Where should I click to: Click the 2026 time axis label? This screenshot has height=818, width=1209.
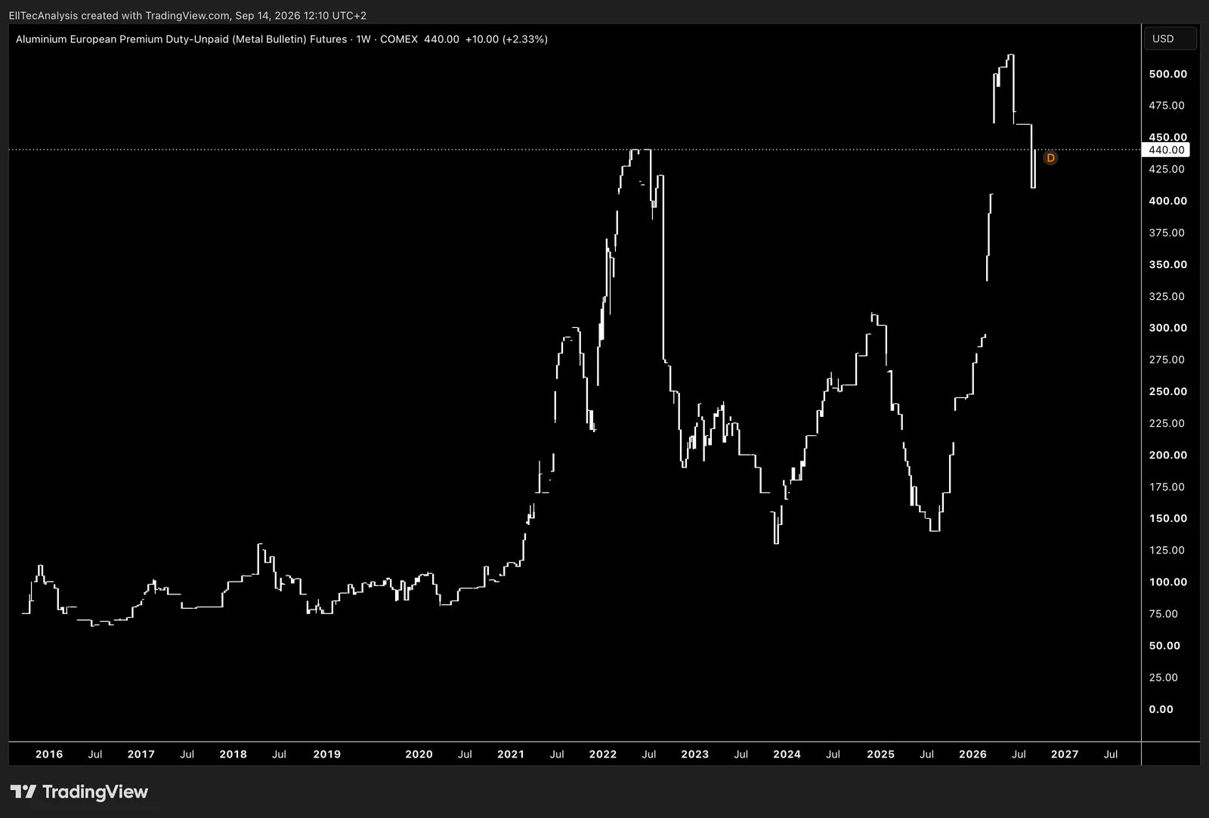click(972, 754)
